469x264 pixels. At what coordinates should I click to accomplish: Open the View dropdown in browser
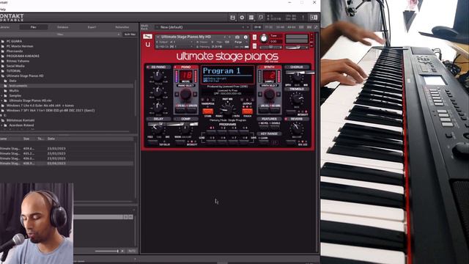[x=60, y=34]
